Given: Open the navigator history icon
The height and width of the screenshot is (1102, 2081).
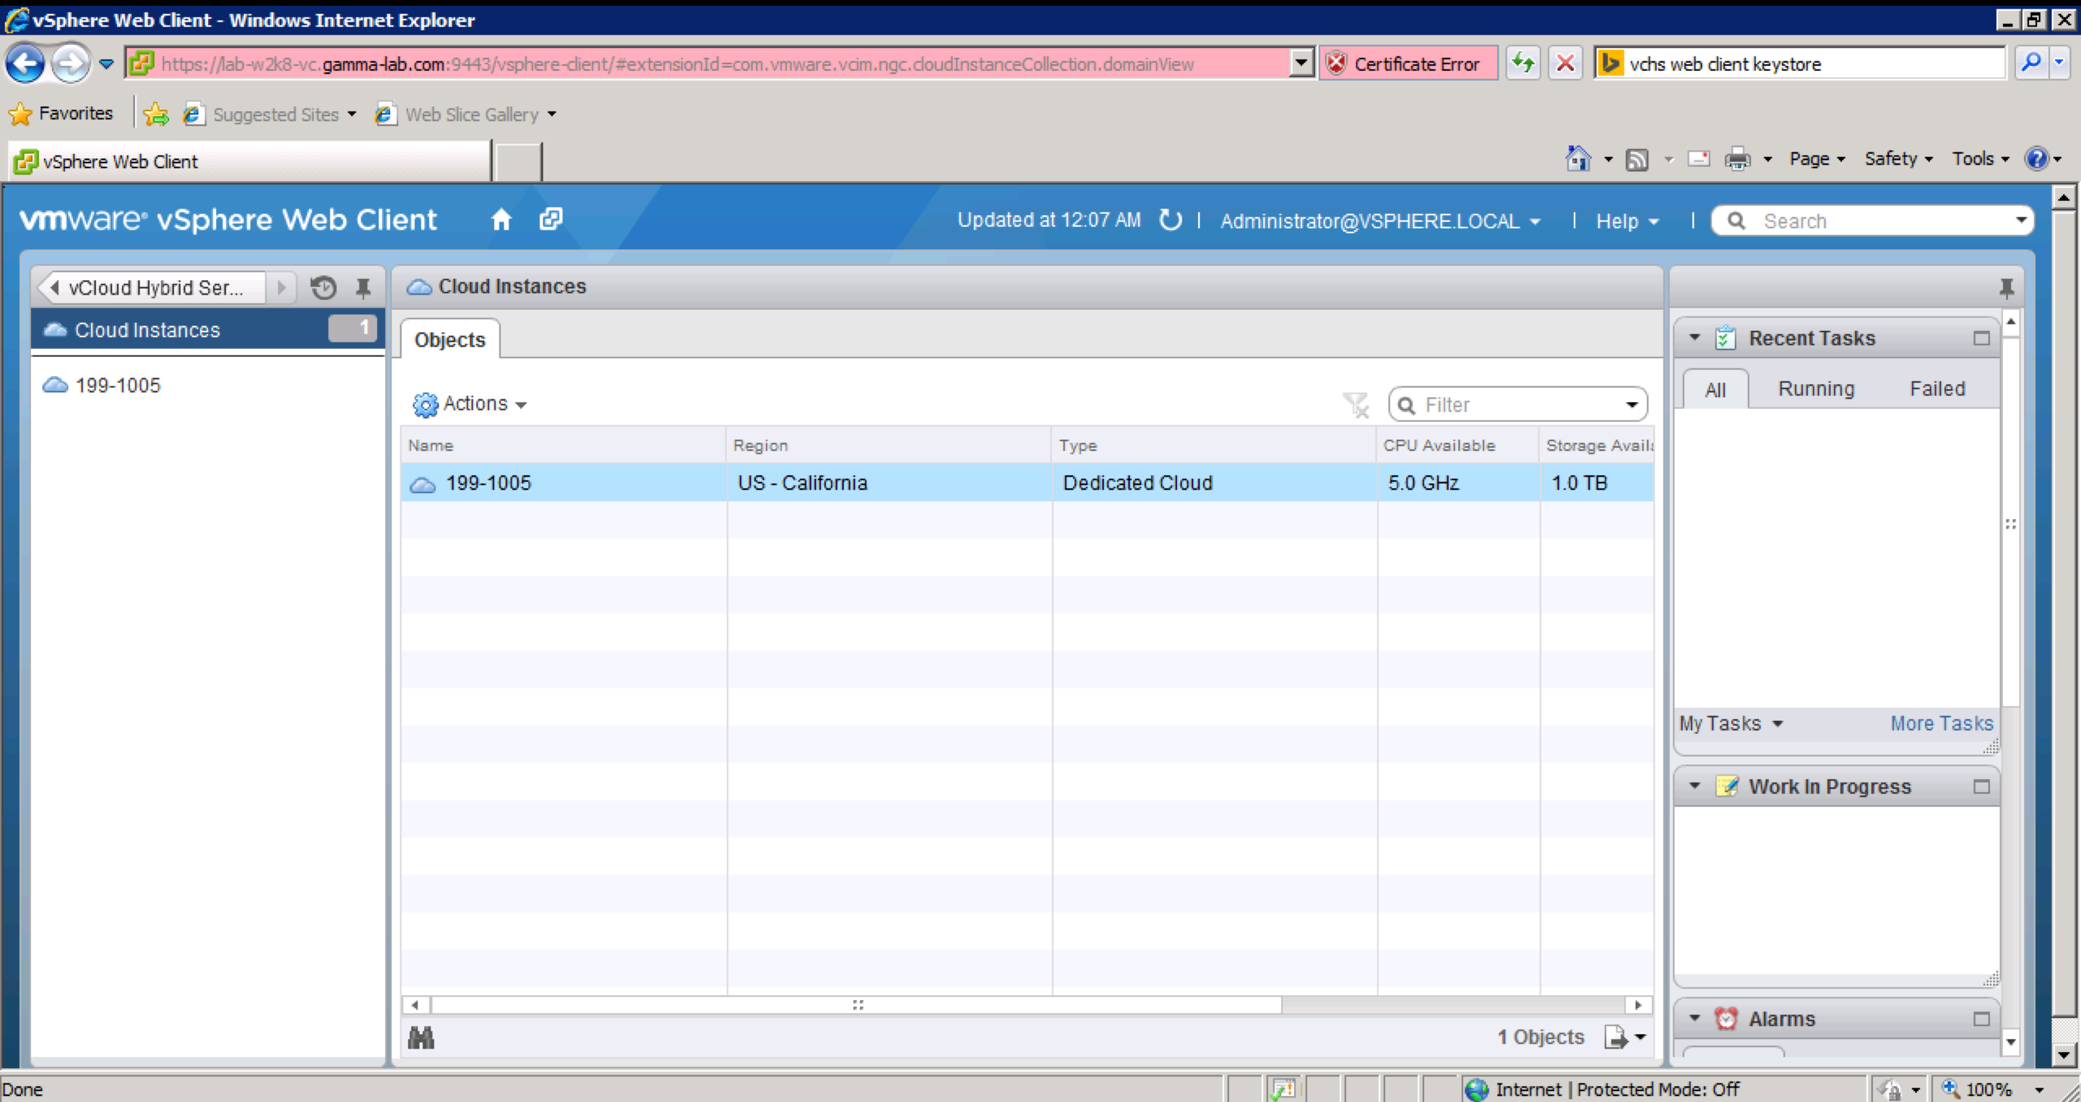Looking at the screenshot, I should click(323, 287).
